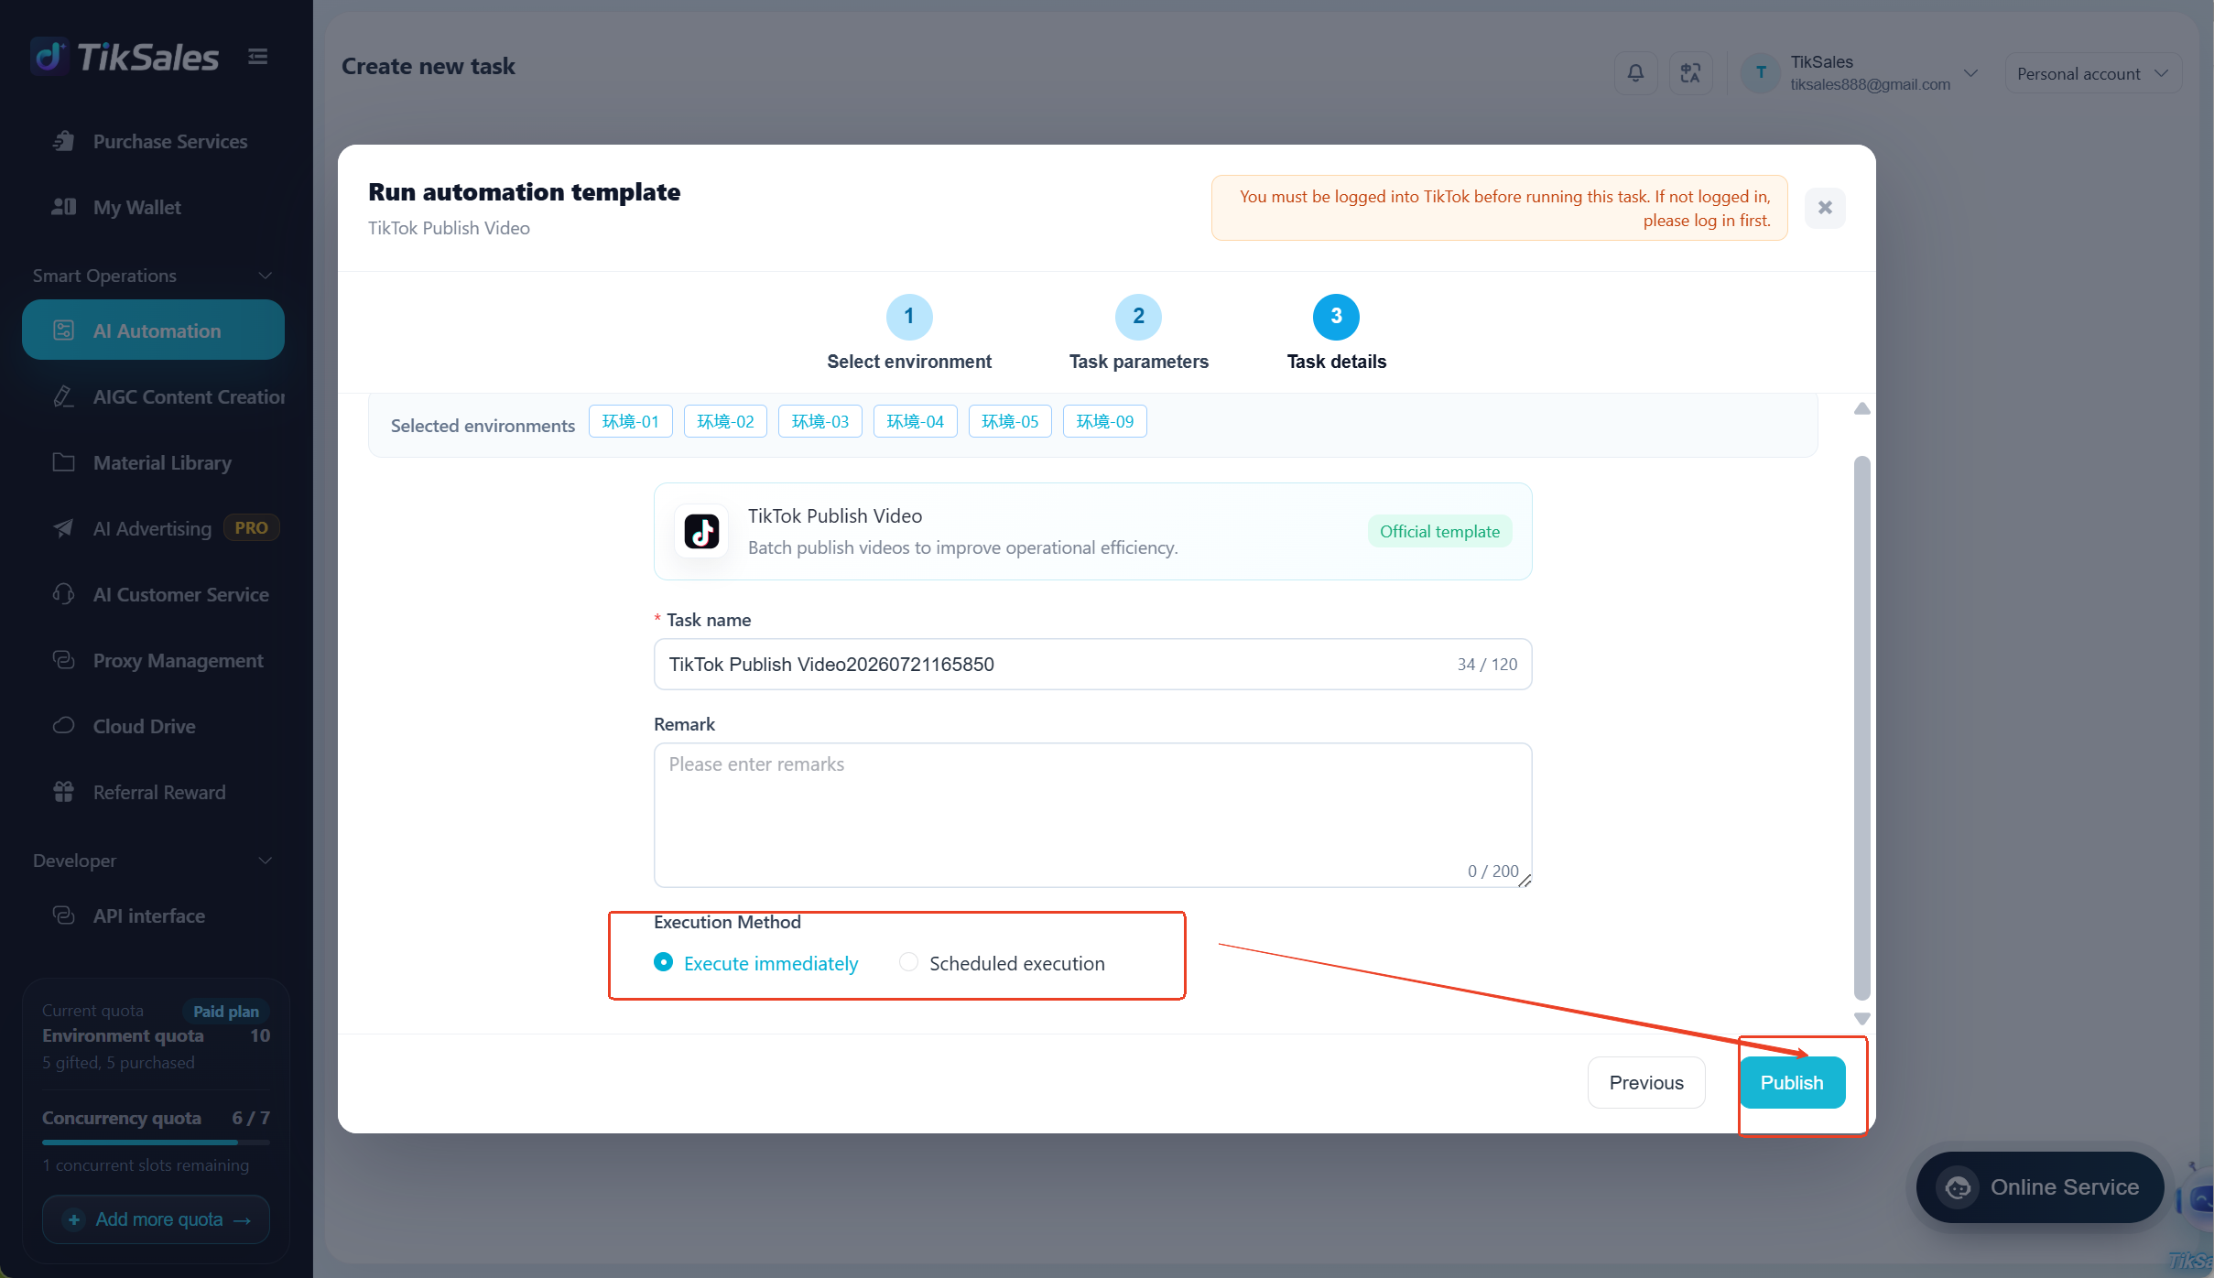2214x1278 pixels.
Task: Collapse sidebar with hamburger menu icon
Action: [258, 57]
